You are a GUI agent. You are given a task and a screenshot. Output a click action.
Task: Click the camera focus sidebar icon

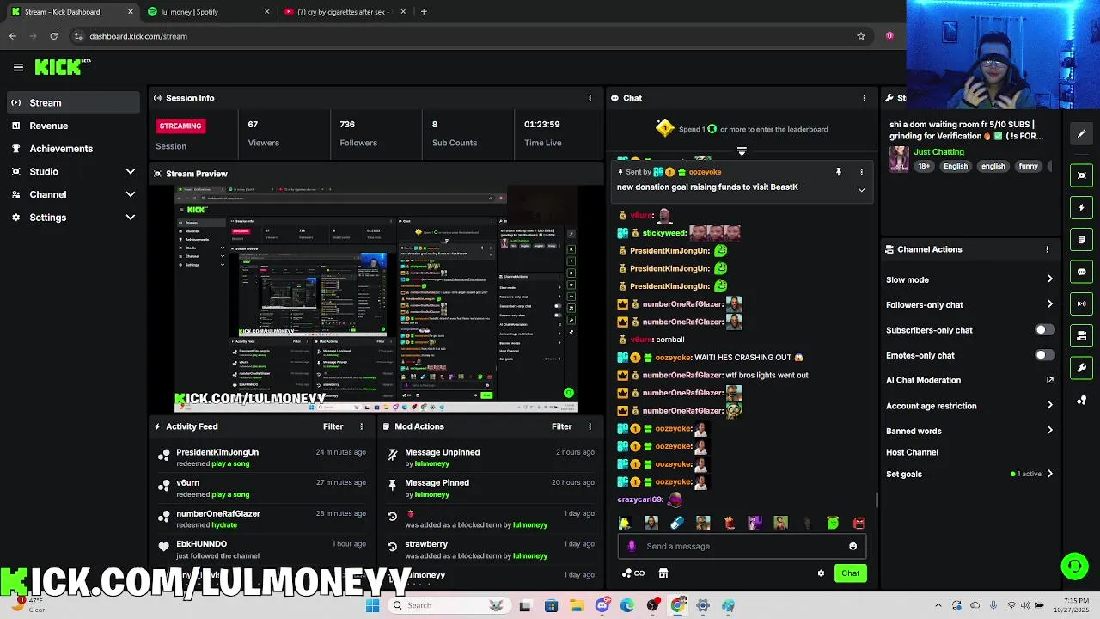click(x=1082, y=175)
